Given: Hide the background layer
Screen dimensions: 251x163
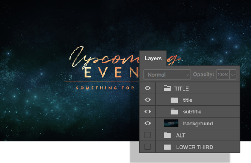Looking at the screenshot, I should tap(148, 123).
